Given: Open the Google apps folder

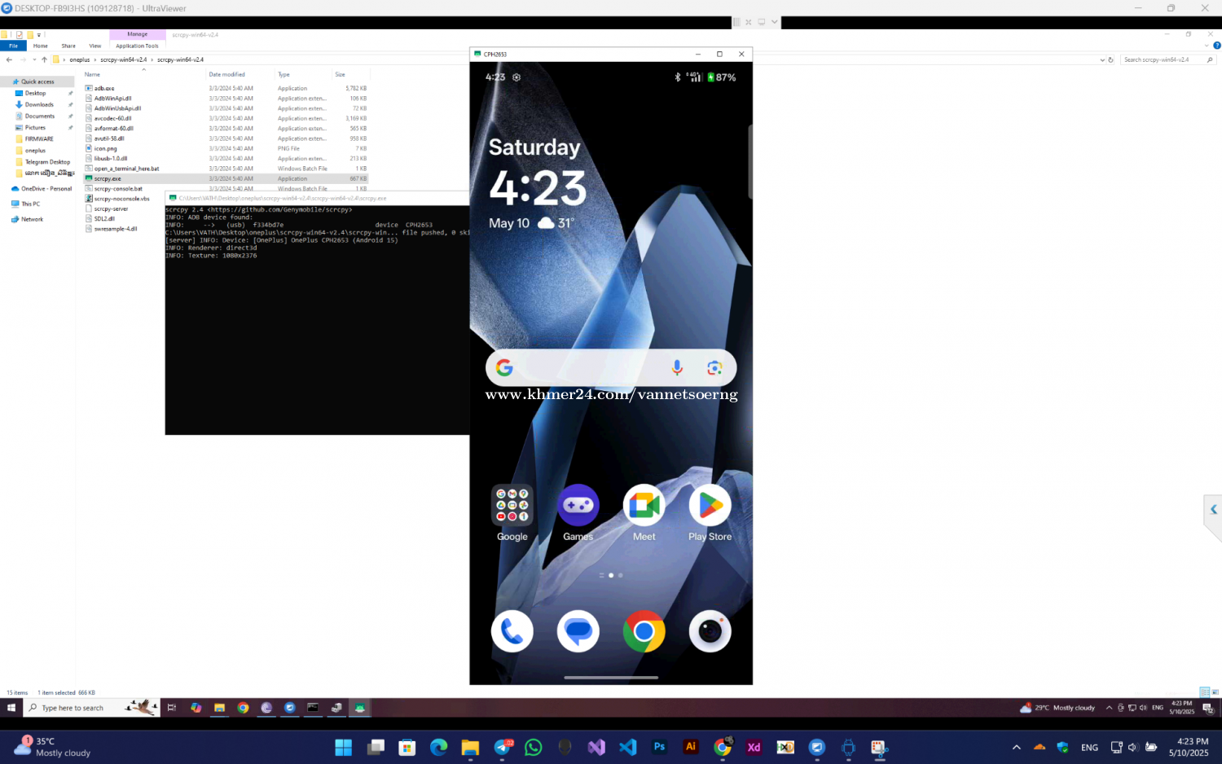Looking at the screenshot, I should pos(512,506).
